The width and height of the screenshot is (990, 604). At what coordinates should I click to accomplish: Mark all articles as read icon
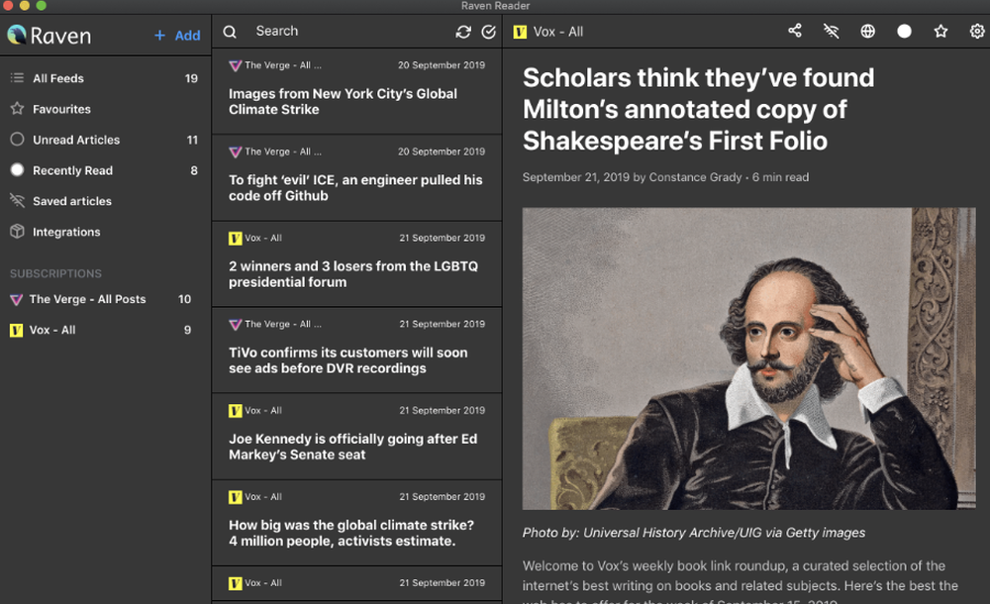pos(489,32)
